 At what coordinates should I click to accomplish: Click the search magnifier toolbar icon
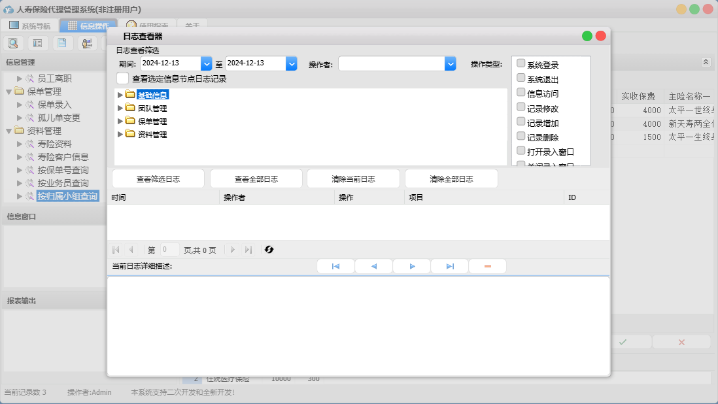click(x=13, y=43)
